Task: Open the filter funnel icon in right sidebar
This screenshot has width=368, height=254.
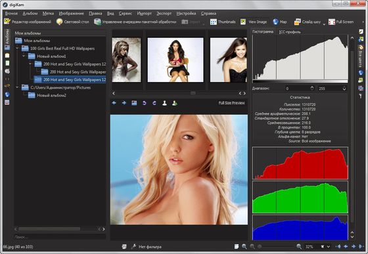Action: tap(361, 96)
